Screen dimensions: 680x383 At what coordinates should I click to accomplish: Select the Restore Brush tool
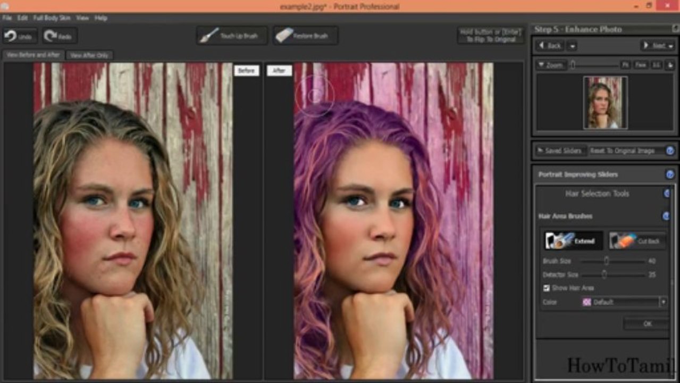(306, 36)
